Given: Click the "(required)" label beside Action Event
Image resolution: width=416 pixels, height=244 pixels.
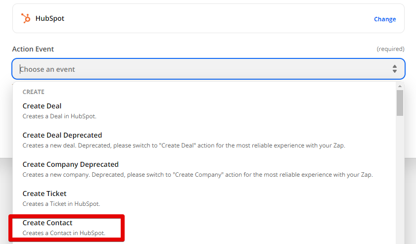Looking at the screenshot, I should [391, 49].
